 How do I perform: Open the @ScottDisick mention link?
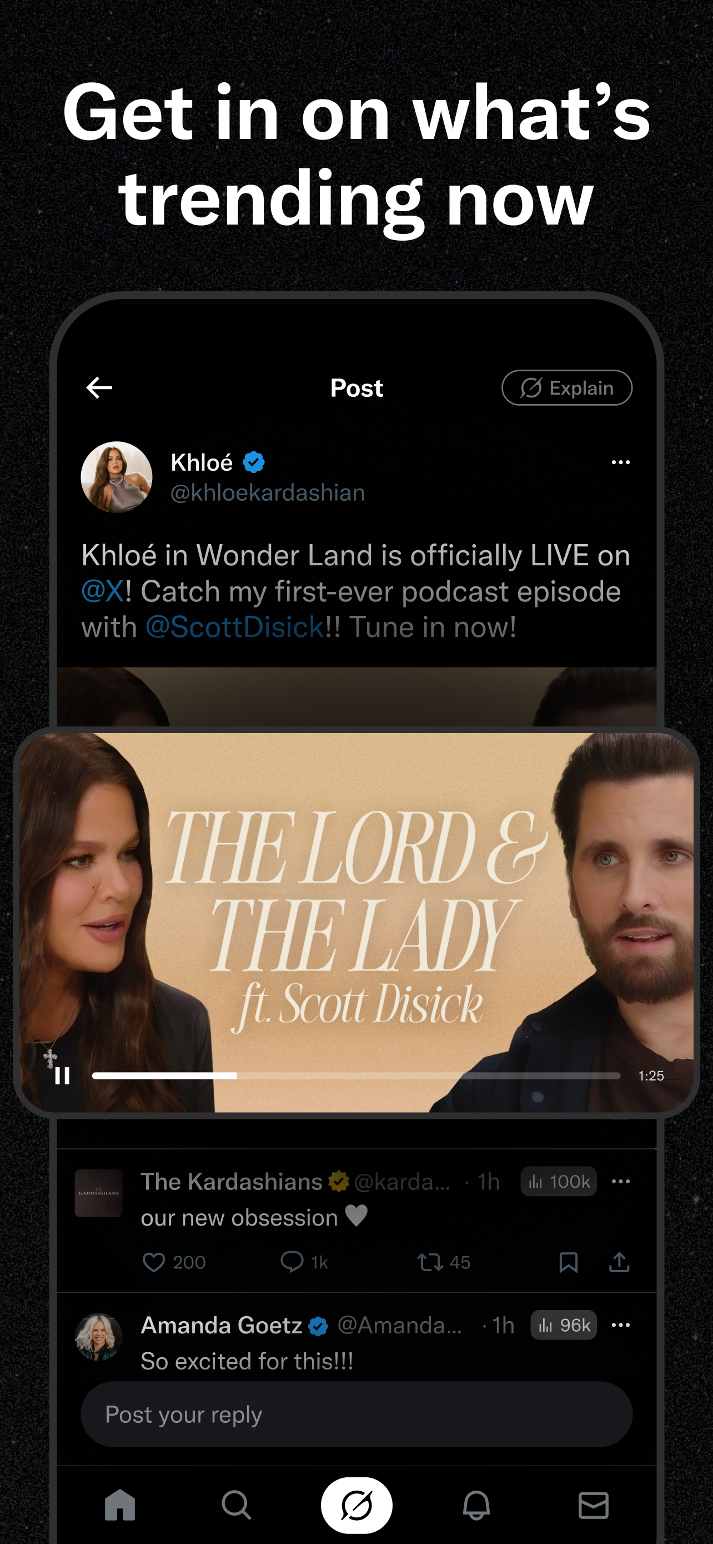tap(235, 627)
